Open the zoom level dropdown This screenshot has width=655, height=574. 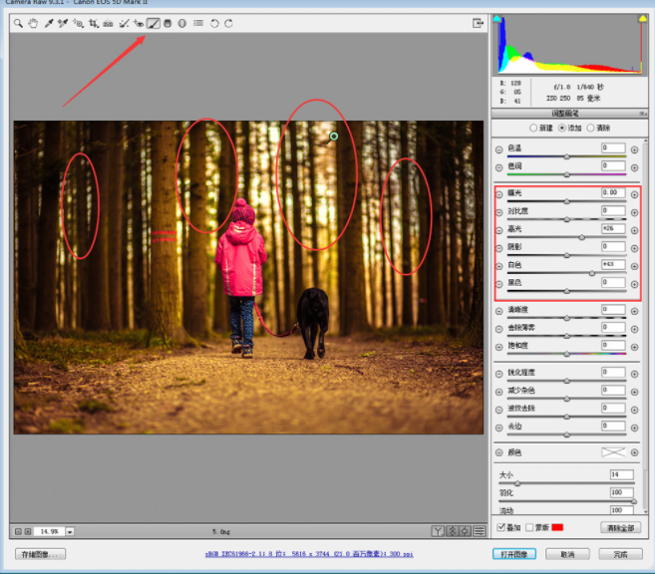(x=70, y=531)
